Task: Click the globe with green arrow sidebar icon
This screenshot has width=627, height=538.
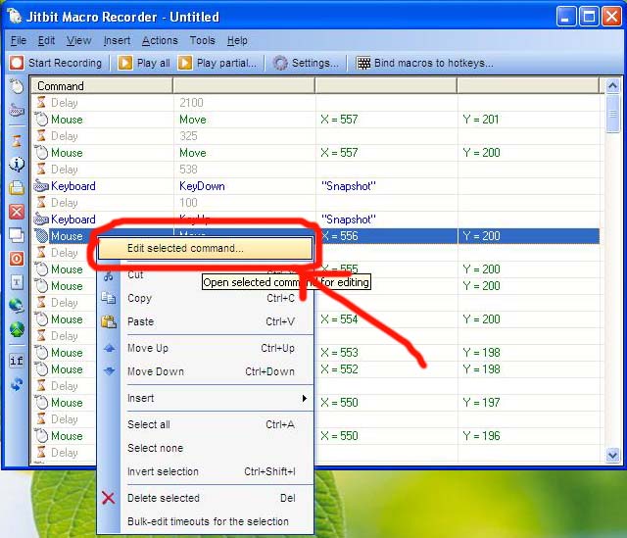Action: (17, 329)
